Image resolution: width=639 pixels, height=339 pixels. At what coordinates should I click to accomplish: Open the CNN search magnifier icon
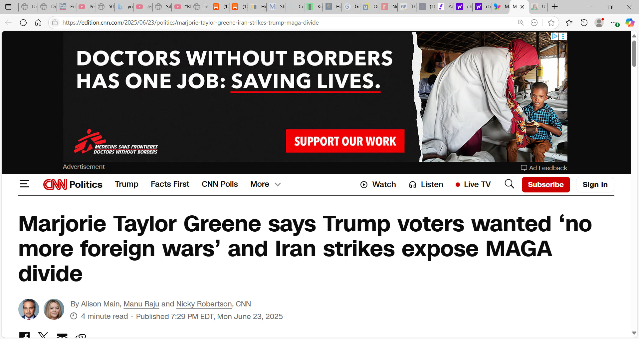(509, 184)
